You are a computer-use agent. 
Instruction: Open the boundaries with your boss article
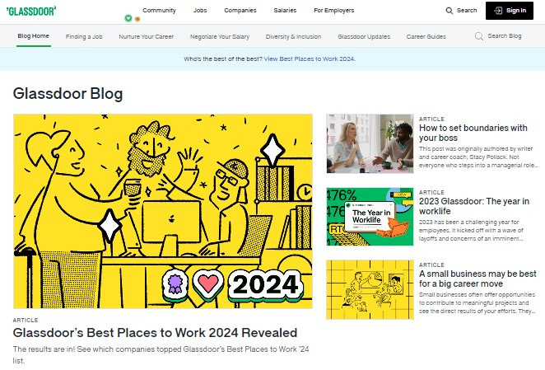pos(473,133)
